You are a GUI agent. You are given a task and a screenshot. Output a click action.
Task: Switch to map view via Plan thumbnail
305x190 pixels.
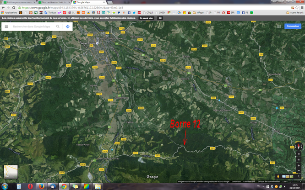tap(11, 172)
